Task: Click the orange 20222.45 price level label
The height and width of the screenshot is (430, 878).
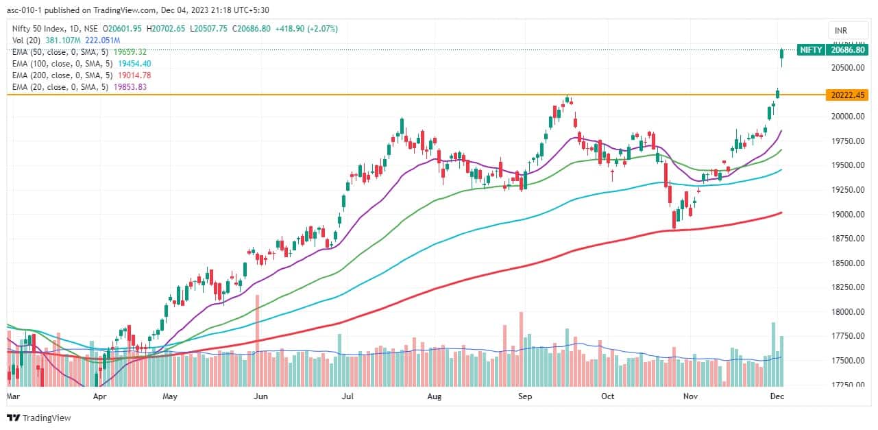Action: pyautogui.click(x=847, y=96)
